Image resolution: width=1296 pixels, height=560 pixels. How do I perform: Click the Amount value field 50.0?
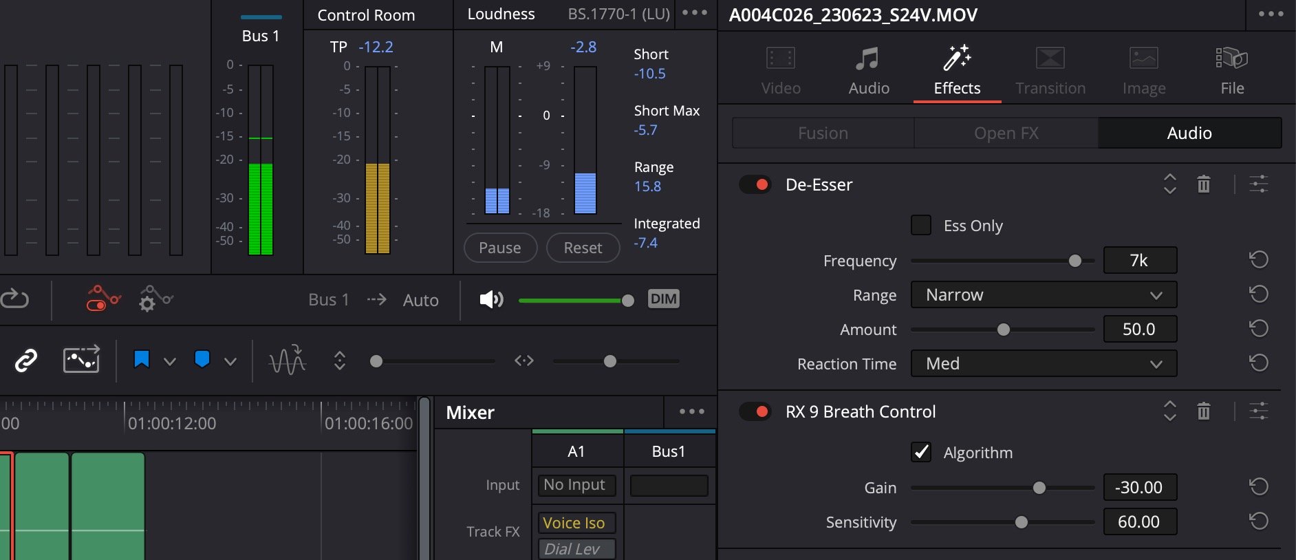coord(1140,329)
